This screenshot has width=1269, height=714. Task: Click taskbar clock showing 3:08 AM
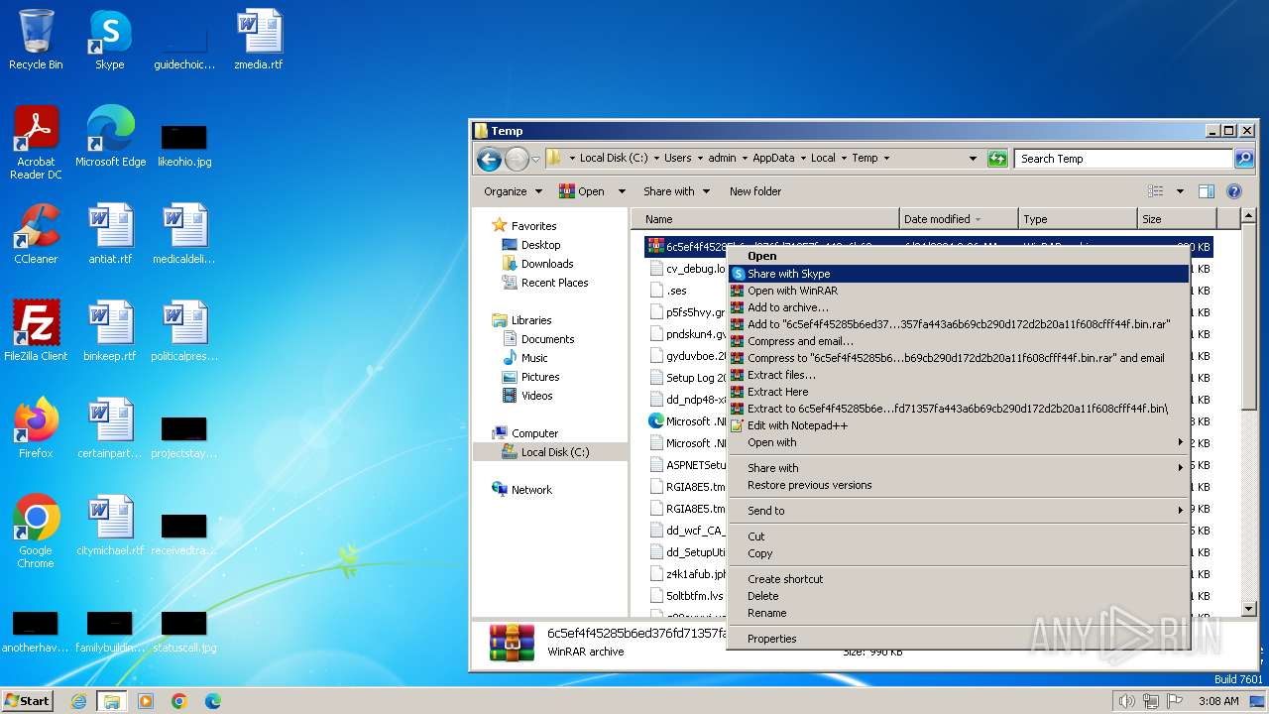pyautogui.click(x=1217, y=701)
